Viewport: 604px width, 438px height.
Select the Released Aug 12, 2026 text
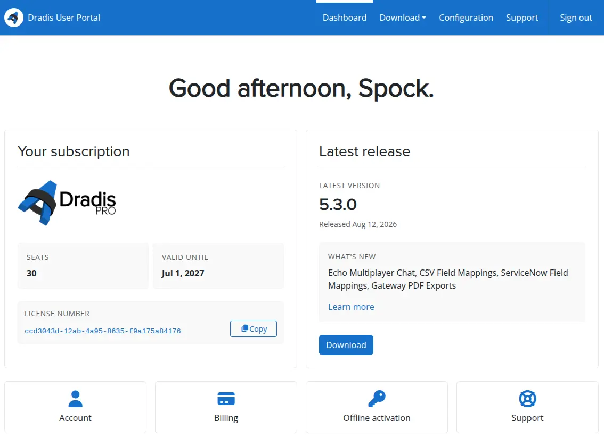click(358, 224)
